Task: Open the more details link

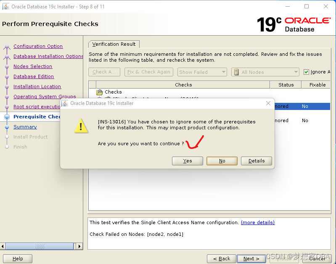Action: coord(258,222)
